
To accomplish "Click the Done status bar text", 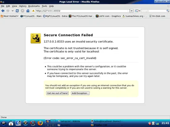I will 4,117.
